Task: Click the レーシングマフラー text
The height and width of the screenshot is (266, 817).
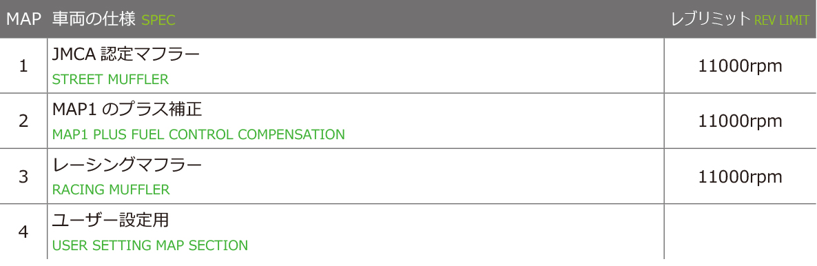Action: [x=127, y=164]
